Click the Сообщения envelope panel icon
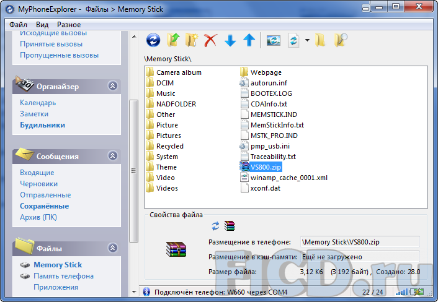The image size is (438, 302). pyautogui.click(x=24, y=154)
